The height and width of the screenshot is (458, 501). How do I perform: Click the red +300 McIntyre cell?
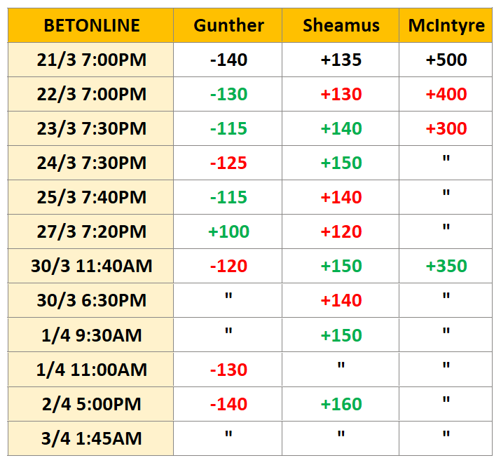tap(446, 128)
